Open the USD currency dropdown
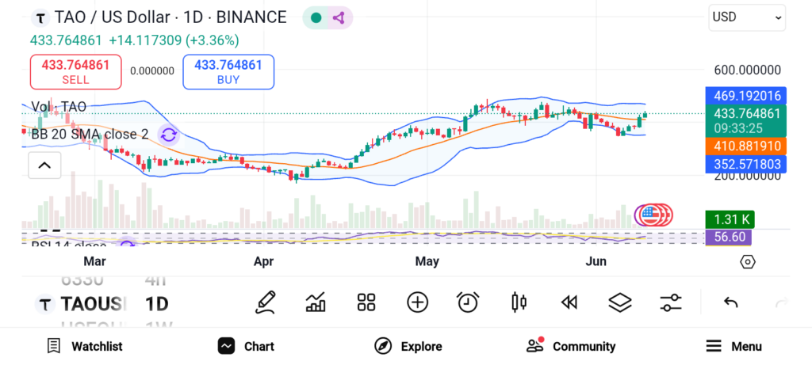The image size is (812, 365). coord(747,17)
